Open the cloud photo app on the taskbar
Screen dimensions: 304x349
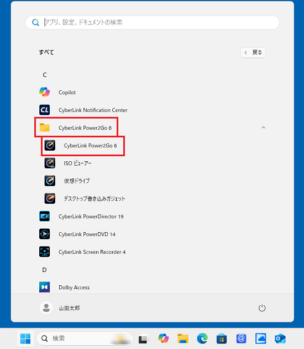tap(261, 338)
